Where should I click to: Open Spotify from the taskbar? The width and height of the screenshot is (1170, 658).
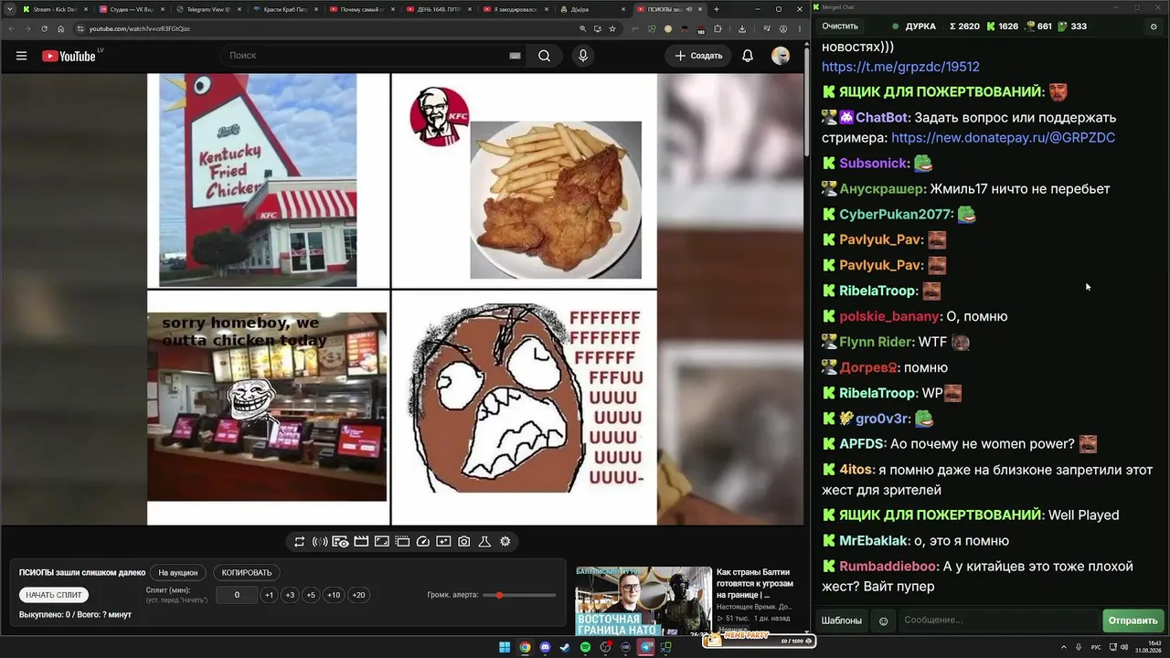(585, 648)
